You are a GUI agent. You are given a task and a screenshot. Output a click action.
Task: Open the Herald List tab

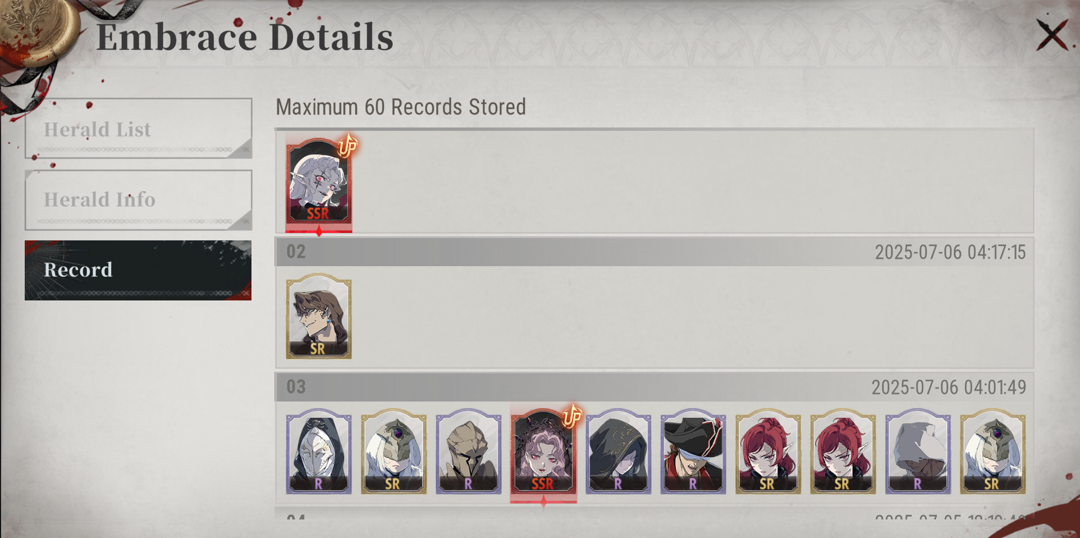point(138,129)
